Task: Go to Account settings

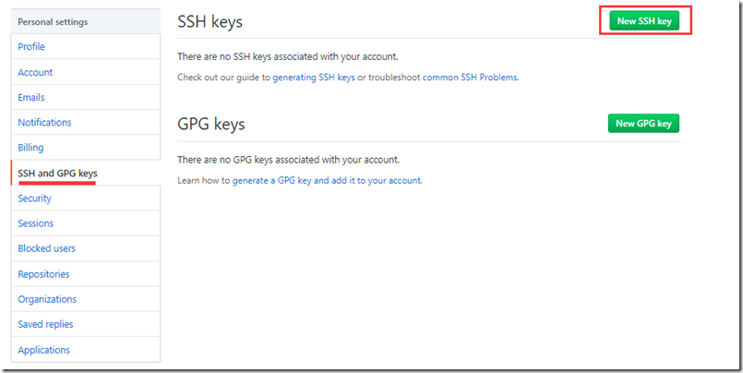Action: pos(35,72)
